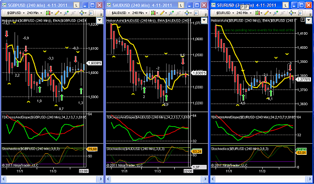
Task: Click the zoom in magnifier in the EURUSD window
Action: [275, 13]
